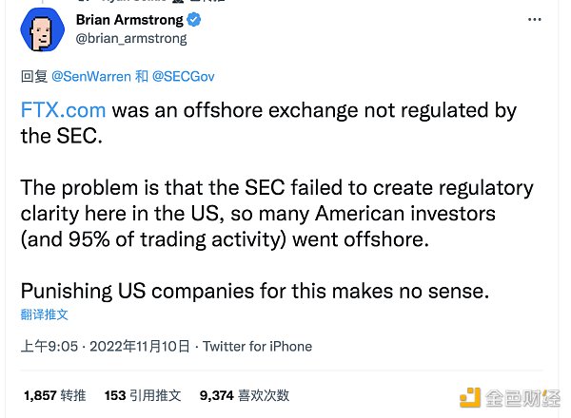Screen dimensions: 571x418
Task: Click the Twitter for iPhone source label
Action: [x=257, y=346]
